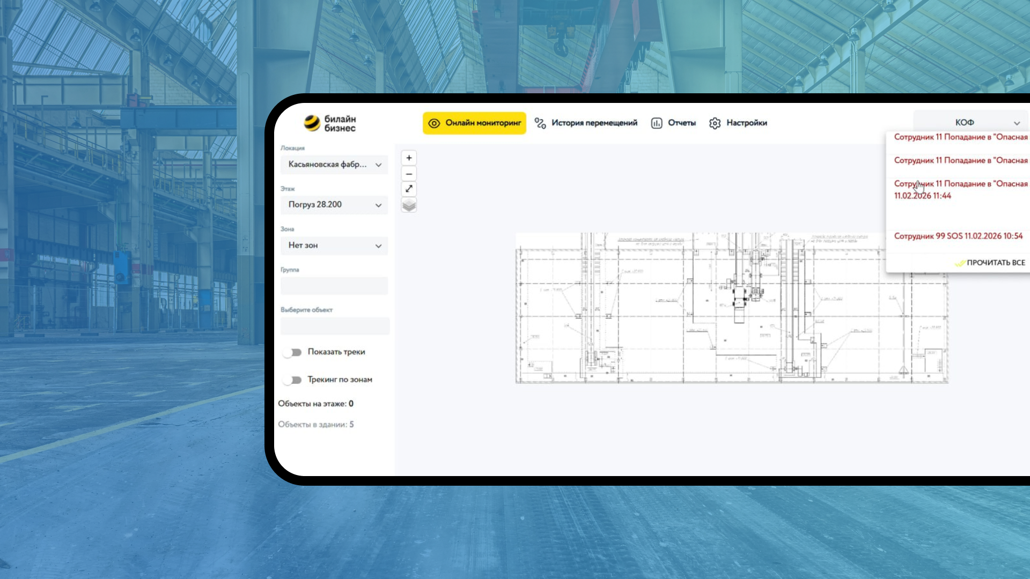Click the Beeline Business logo
Image resolution: width=1030 pixels, height=579 pixels.
click(329, 123)
